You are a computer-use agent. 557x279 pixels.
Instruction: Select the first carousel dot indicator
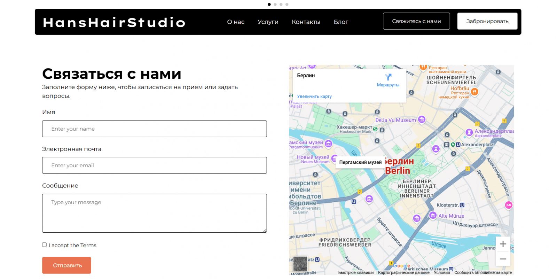coord(269,5)
